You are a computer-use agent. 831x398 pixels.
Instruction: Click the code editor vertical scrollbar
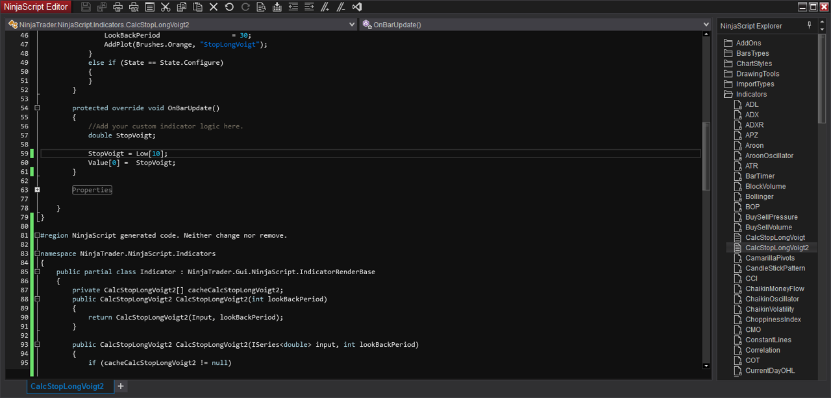click(x=706, y=156)
